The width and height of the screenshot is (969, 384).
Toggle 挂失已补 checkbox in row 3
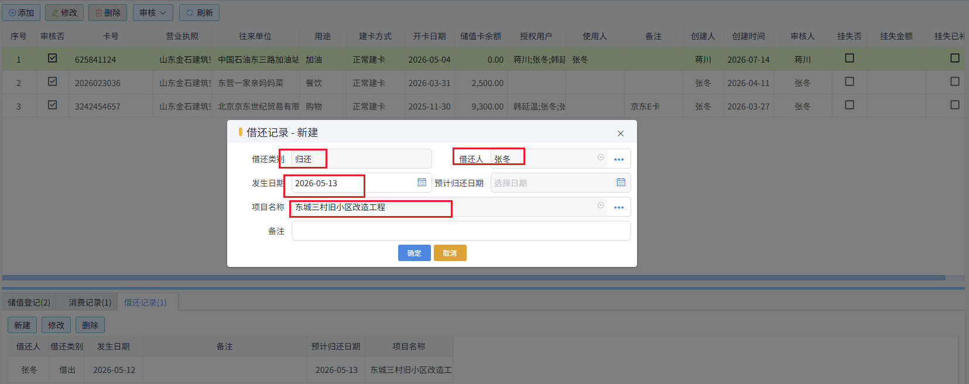click(x=955, y=105)
